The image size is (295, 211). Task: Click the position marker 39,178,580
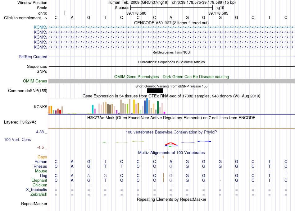tap(136, 13)
